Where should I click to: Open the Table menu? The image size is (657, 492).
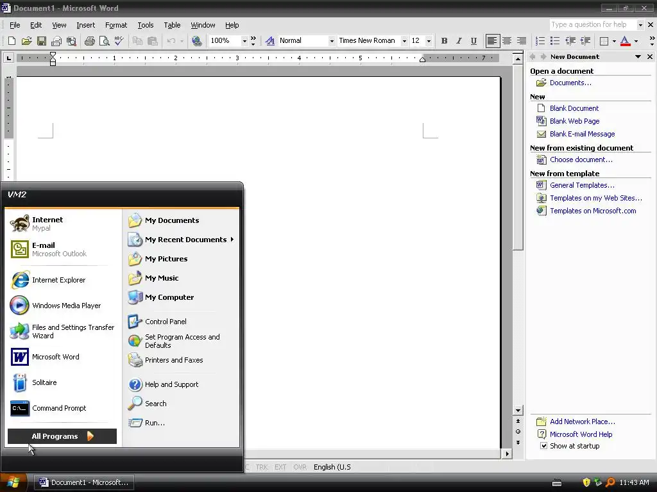click(x=172, y=25)
